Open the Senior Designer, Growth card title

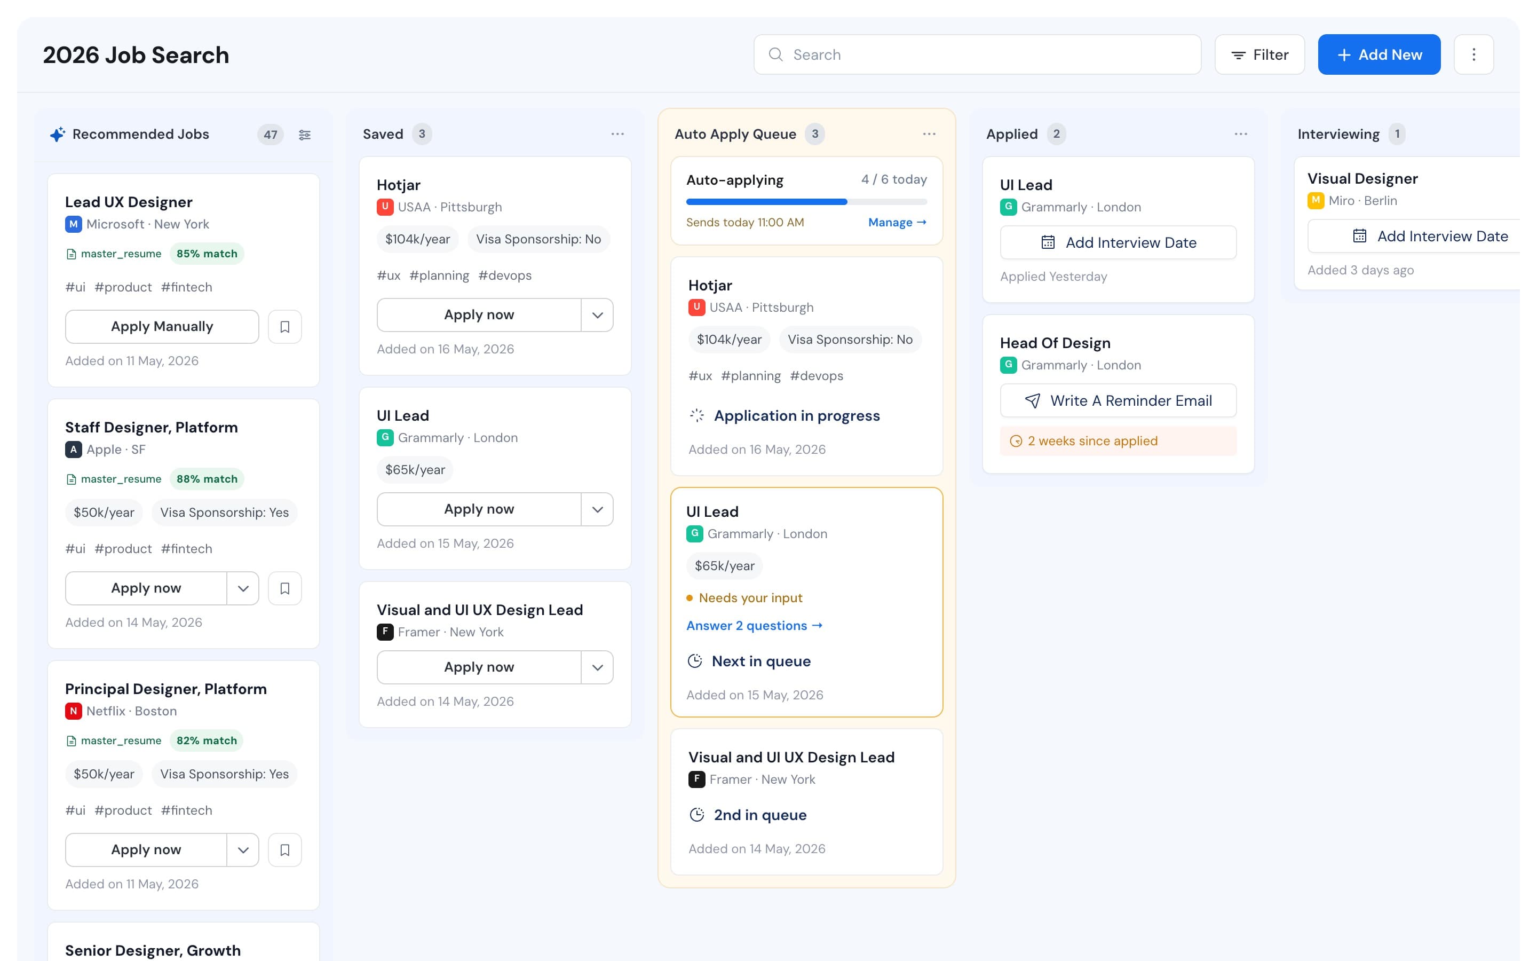153,951
